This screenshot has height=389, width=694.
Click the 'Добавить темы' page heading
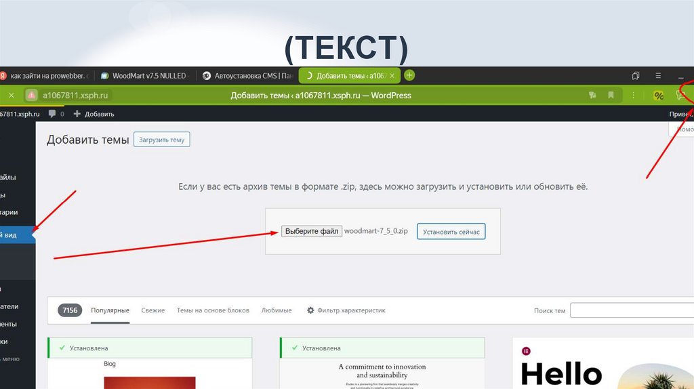click(x=87, y=140)
